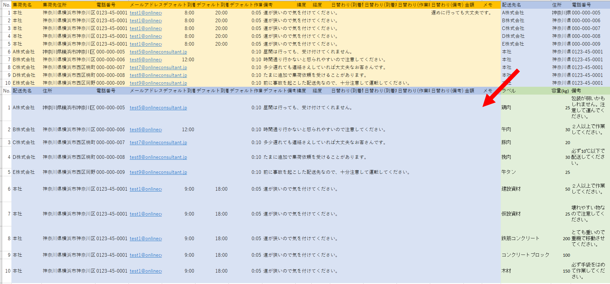Viewport: 610px width, 284px height.
Task: Select the capacity cell showing 150
Action: tap(566, 271)
